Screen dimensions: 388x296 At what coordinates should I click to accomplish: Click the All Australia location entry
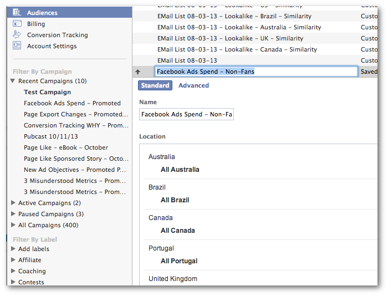coord(180,170)
